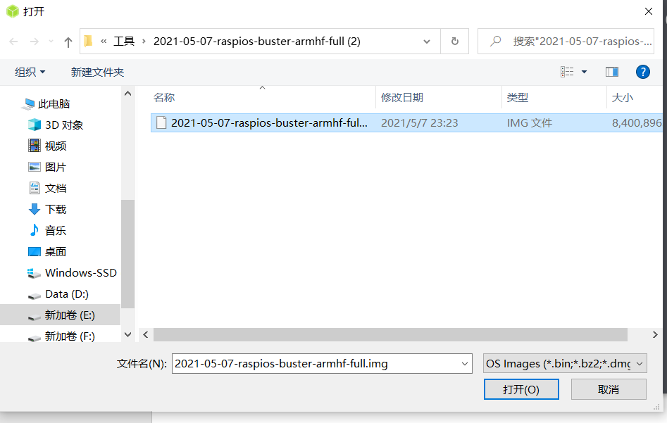Go up one folder level
This screenshot has height=423, width=667.
pos(68,42)
